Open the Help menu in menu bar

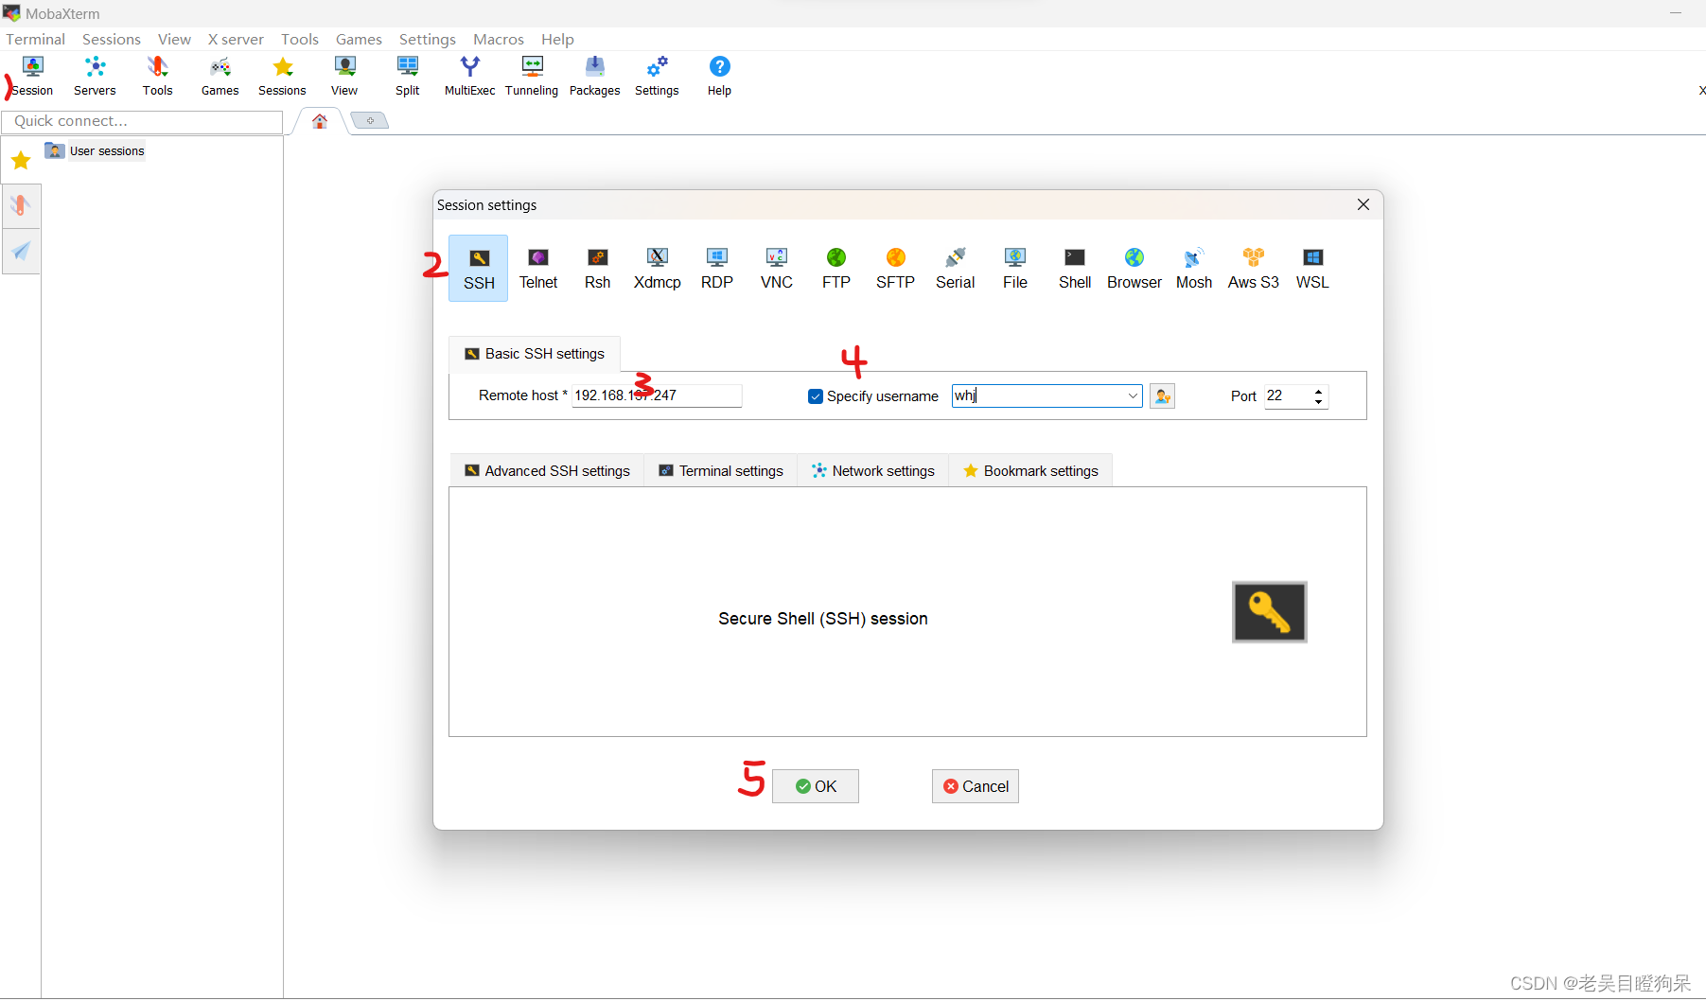coord(557,39)
